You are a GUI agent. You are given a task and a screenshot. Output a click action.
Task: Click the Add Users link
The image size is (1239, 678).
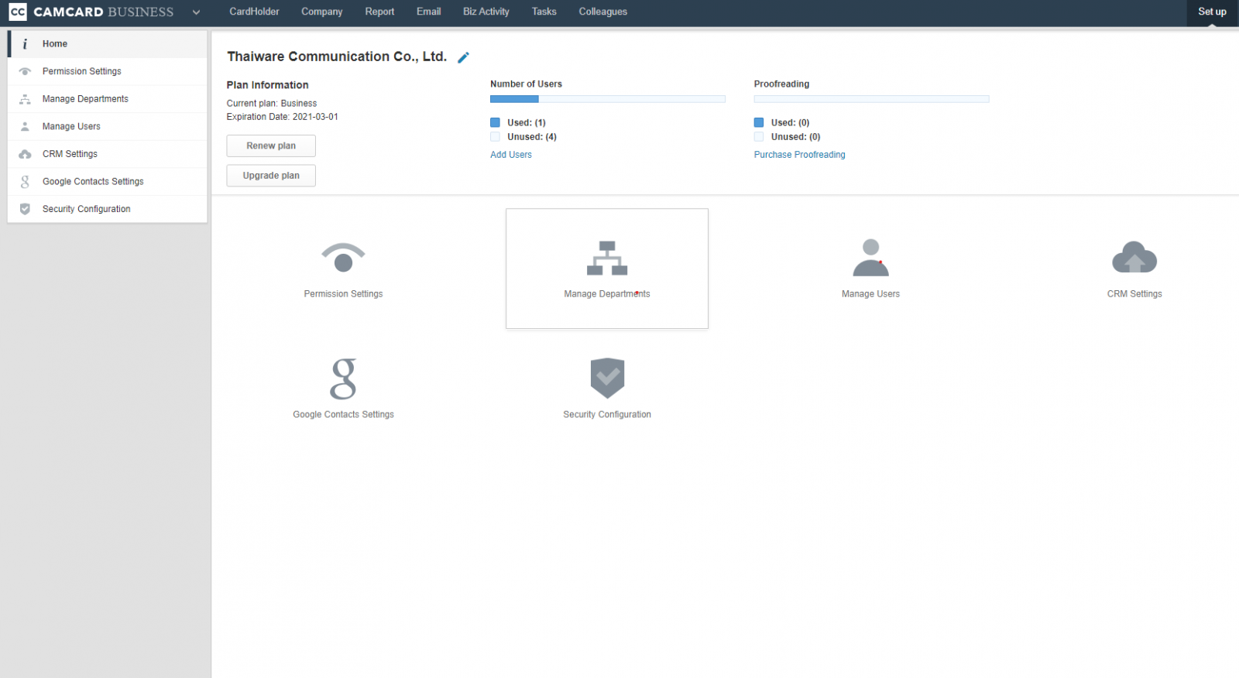pos(511,155)
